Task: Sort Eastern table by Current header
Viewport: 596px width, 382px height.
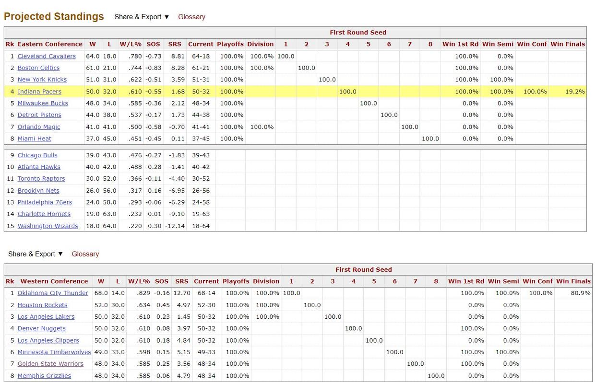Action: (x=201, y=44)
